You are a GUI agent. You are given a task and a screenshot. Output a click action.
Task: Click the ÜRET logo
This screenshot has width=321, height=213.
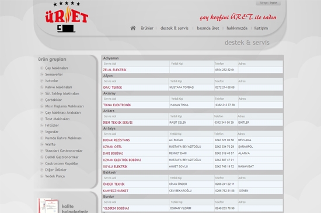tap(67, 17)
